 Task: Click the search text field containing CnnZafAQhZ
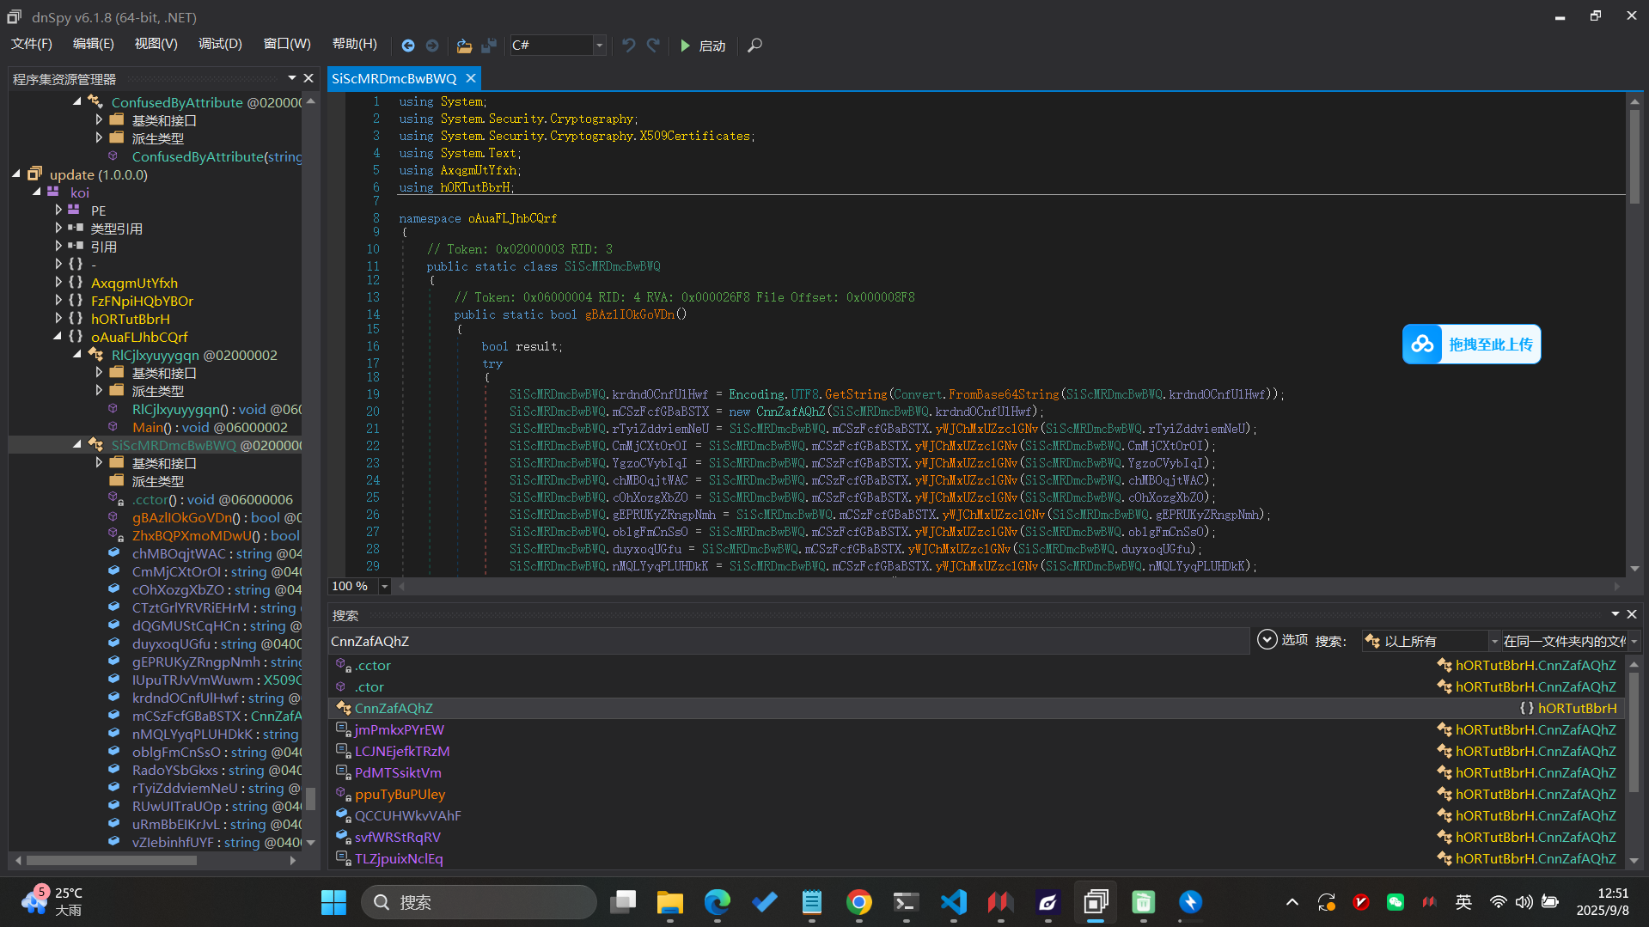pos(788,641)
